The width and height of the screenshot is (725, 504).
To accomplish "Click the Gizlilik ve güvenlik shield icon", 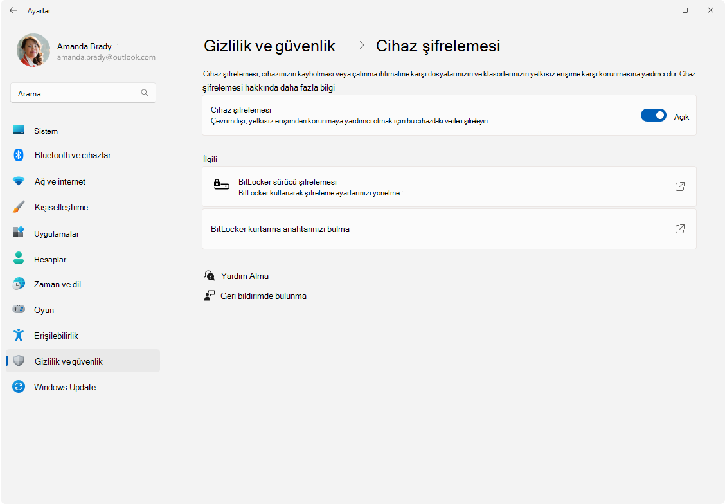I will point(19,361).
